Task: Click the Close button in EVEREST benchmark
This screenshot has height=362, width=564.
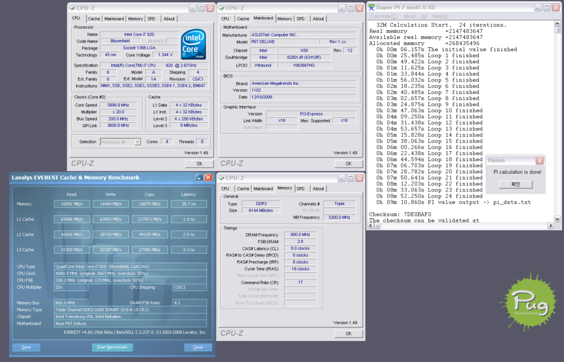Action: (198, 347)
